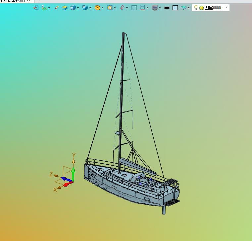This screenshot has width=252, height=241.
Task: Click the light blue fill color swatch
Action: point(175,8)
